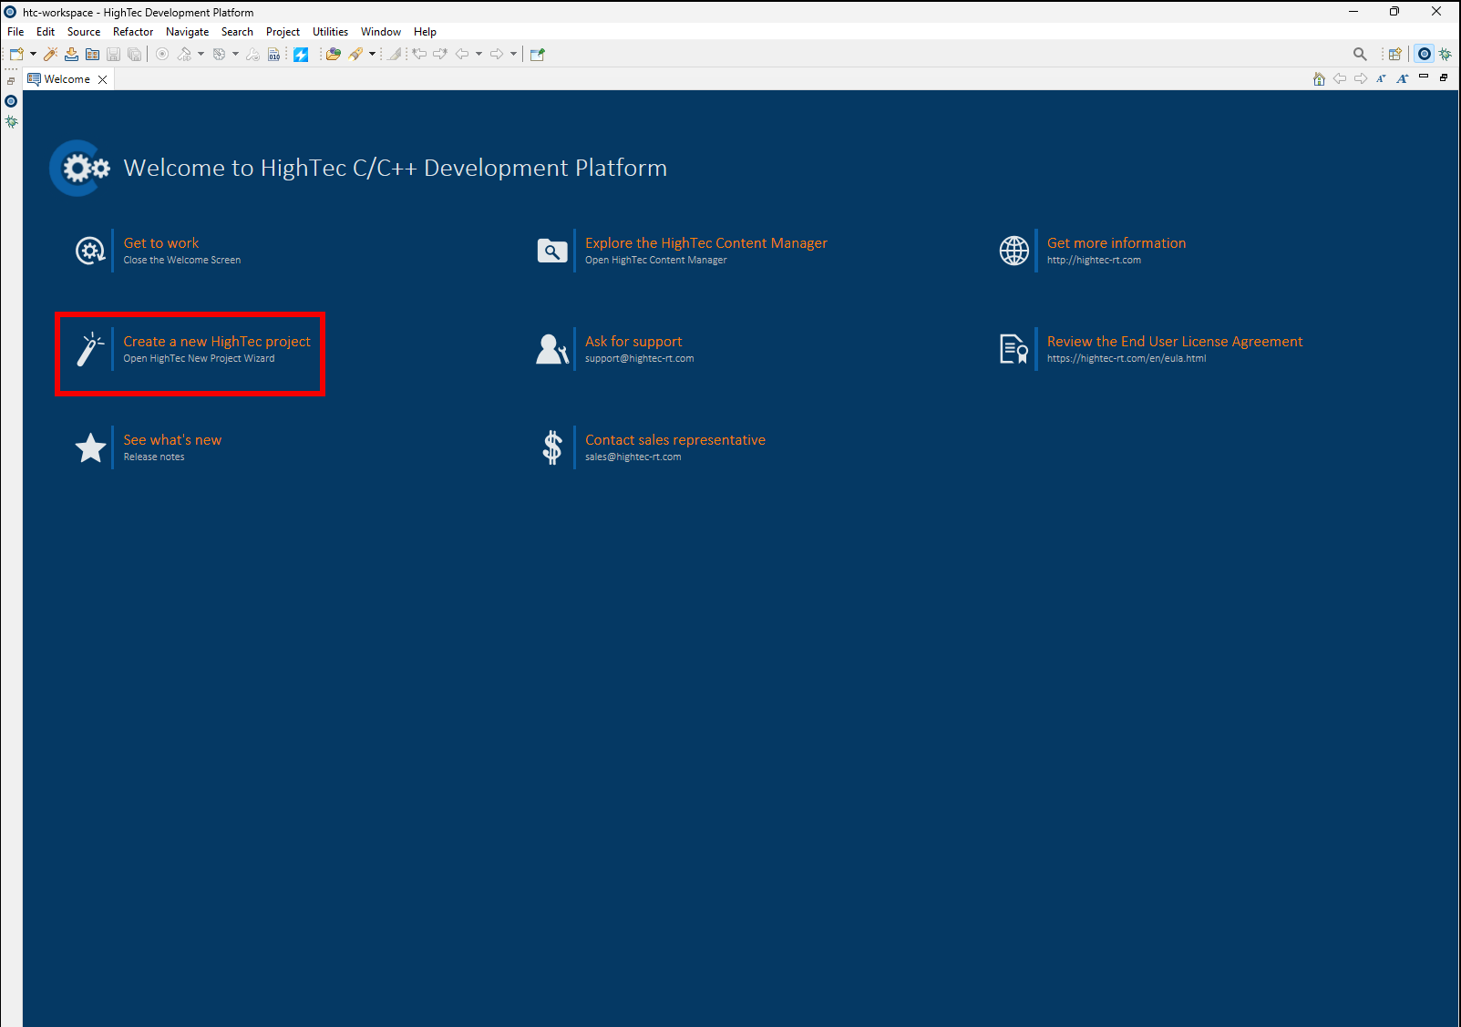The height and width of the screenshot is (1027, 1461).
Task: Close the Welcome tab
Action: [x=103, y=79]
